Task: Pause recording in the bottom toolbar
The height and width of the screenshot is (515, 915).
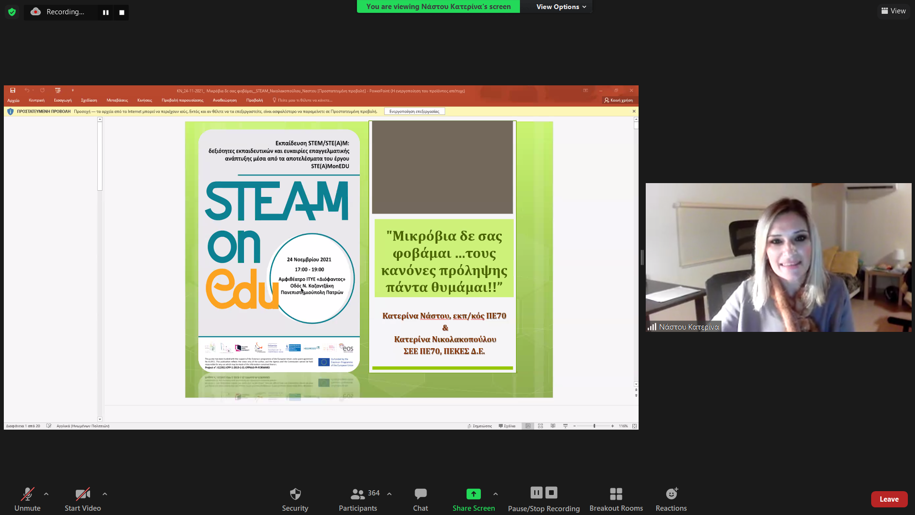Action: point(536,493)
